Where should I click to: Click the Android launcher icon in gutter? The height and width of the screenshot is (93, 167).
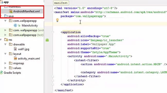click(47, 40)
